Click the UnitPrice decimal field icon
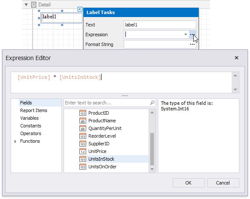The height and width of the screenshot is (199, 250). tap(83, 151)
